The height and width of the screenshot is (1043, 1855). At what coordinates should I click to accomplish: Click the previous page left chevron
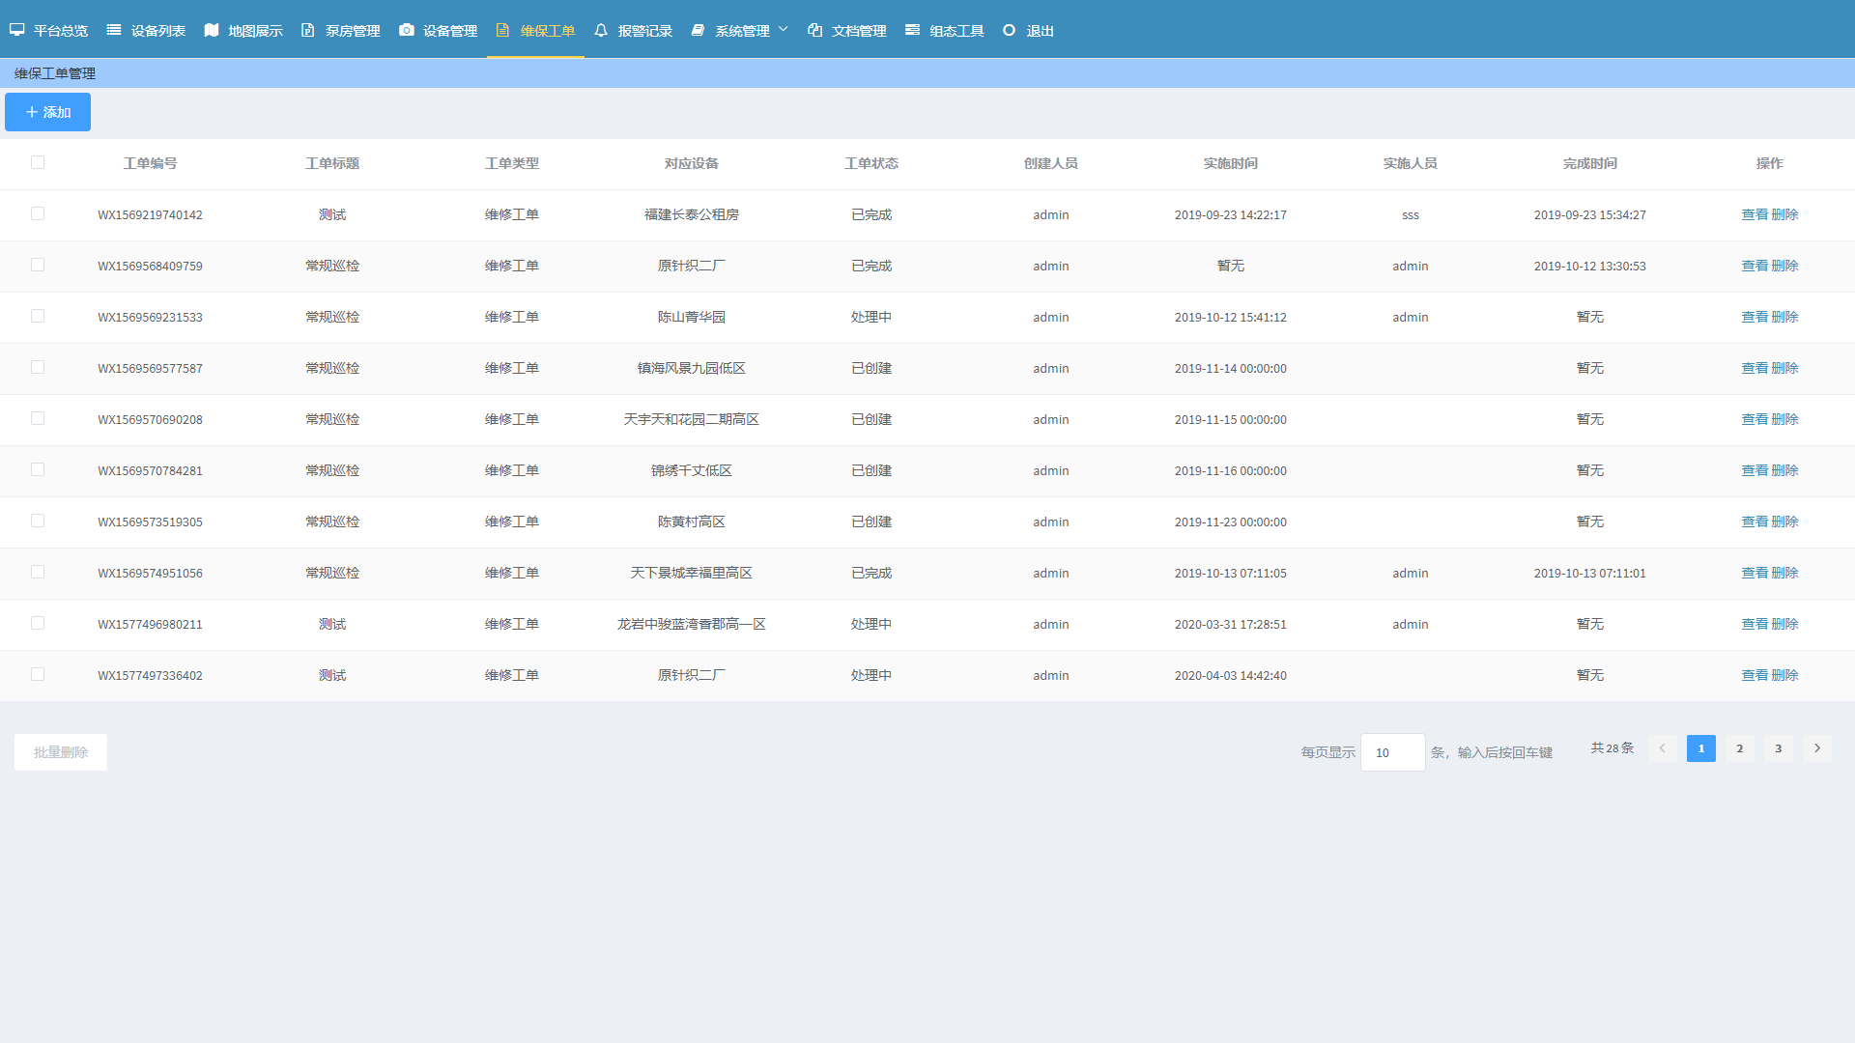tap(1662, 748)
